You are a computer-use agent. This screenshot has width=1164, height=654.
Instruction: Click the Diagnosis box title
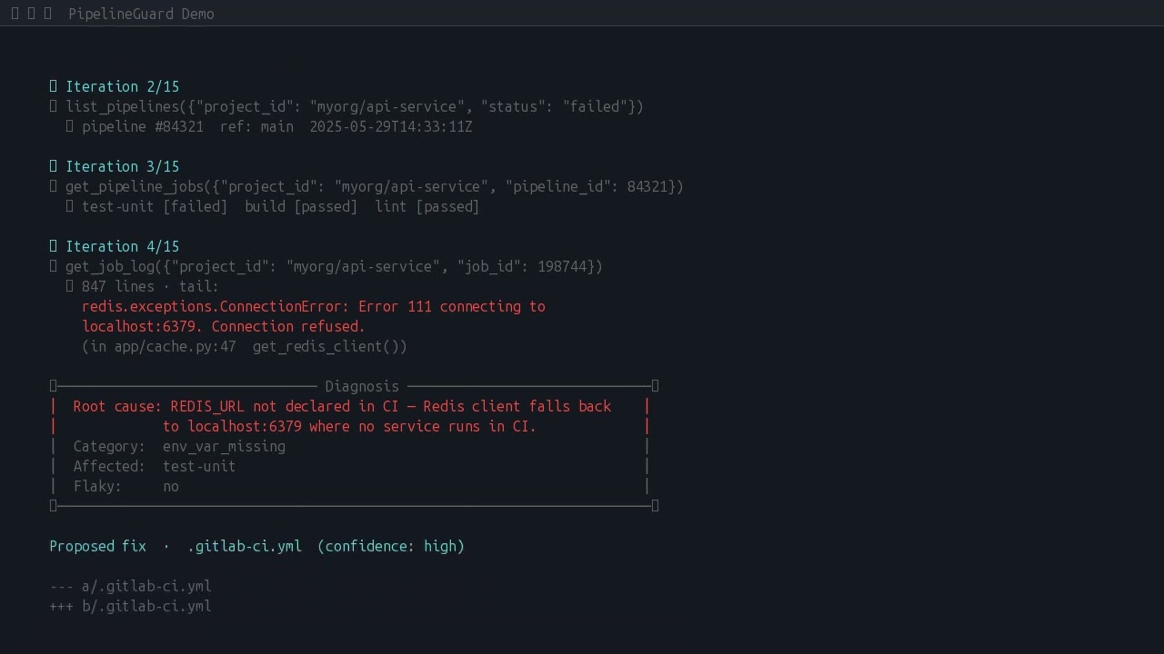[x=362, y=386]
